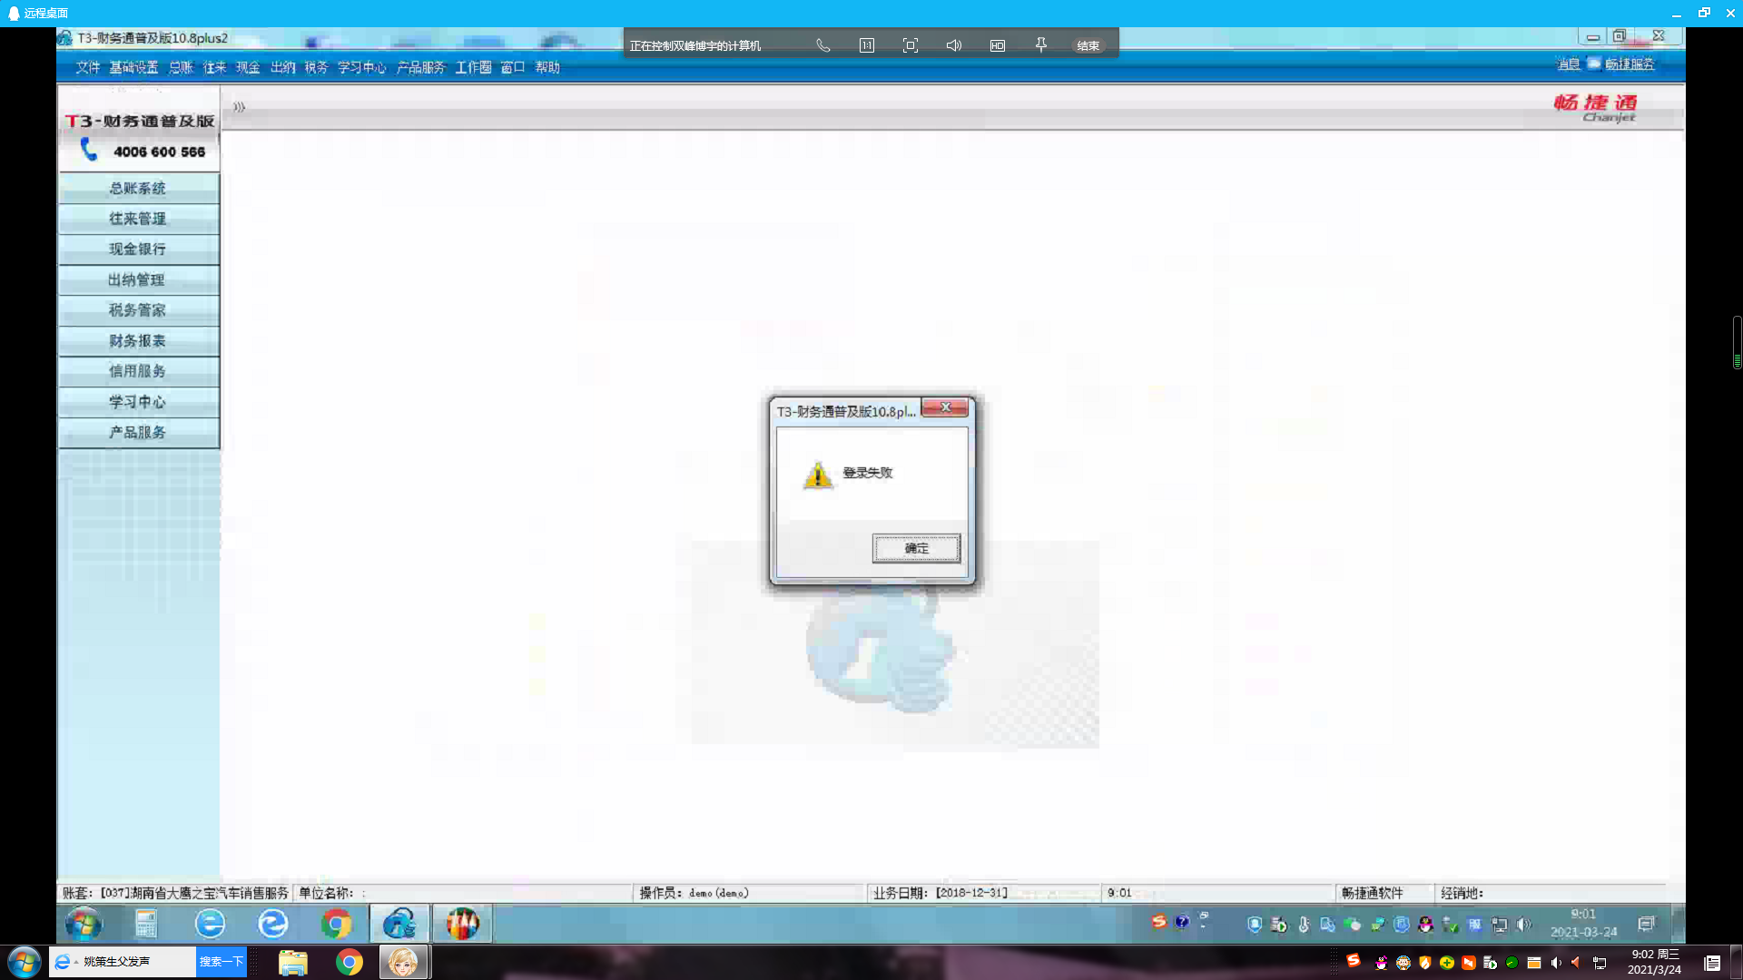Click the local Windows start button
Screen dimensions: 1743x980
click(x=25, y=962)
